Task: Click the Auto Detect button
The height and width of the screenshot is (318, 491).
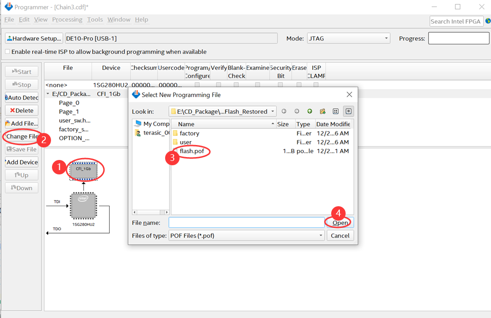Action: [x=22, y=97]
